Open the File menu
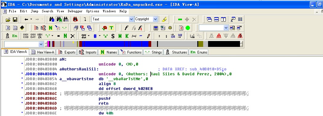 [x=13, y=11]
